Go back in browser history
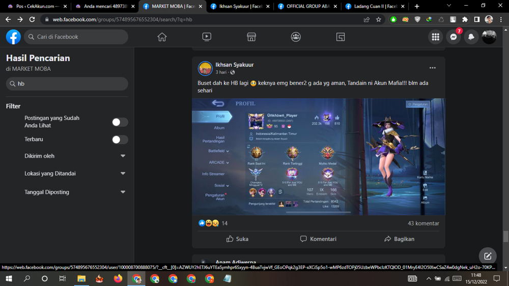This screenshot has height=286, width=509. 8,19
